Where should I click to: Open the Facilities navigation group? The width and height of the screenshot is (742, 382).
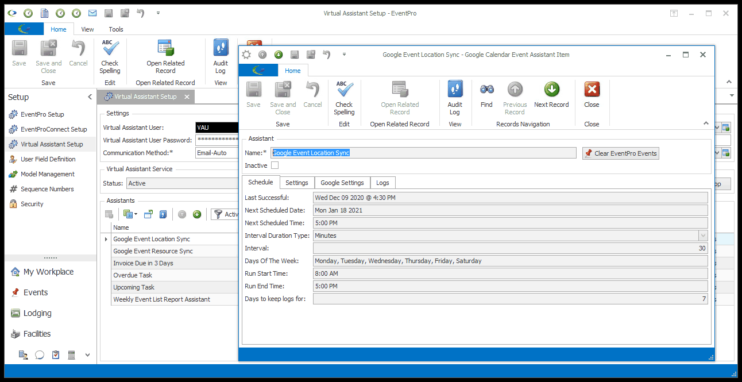[x=51, y=334]
